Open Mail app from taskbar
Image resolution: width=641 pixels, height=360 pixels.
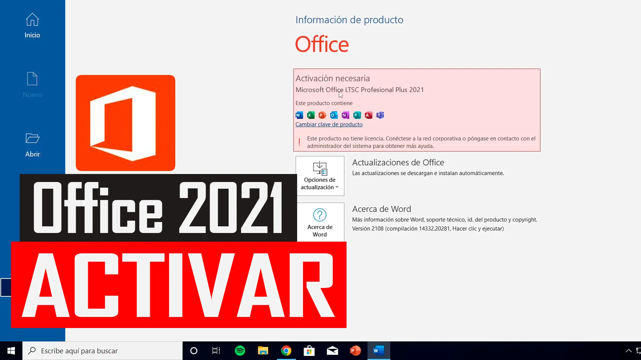point(332,350)
